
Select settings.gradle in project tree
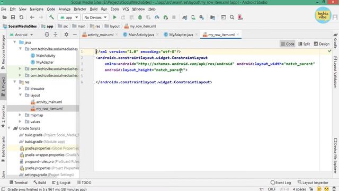coord(35,175)
